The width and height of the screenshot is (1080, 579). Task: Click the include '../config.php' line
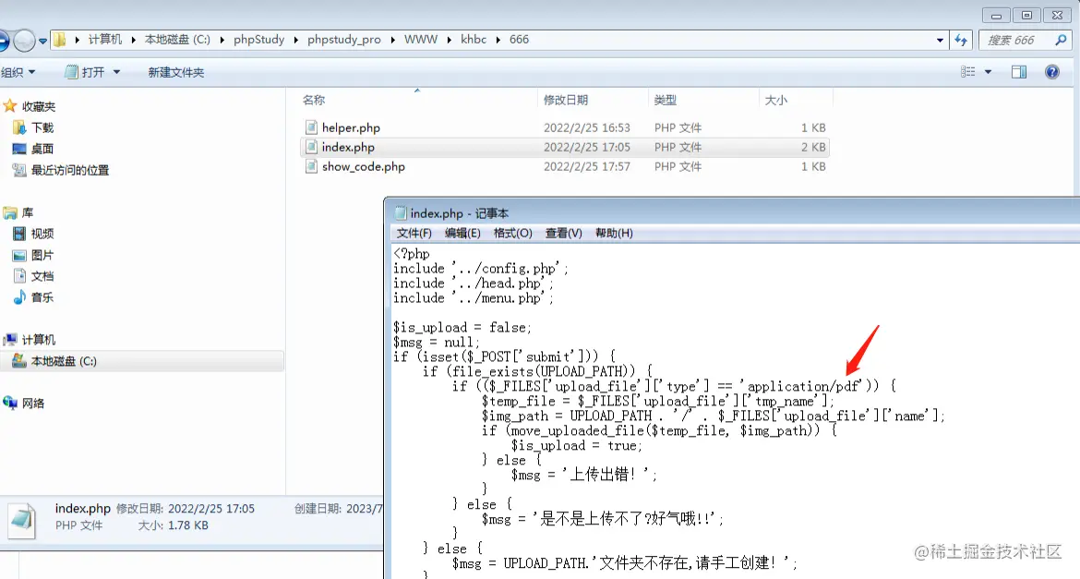(x=481, y=268)
